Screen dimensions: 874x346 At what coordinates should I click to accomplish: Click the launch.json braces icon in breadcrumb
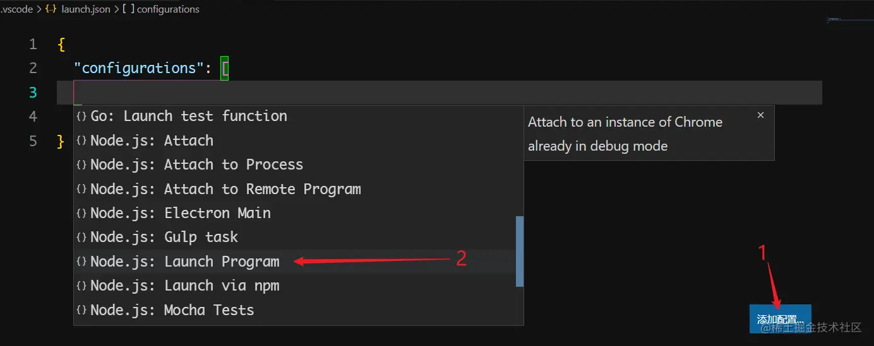coord(51,9)
